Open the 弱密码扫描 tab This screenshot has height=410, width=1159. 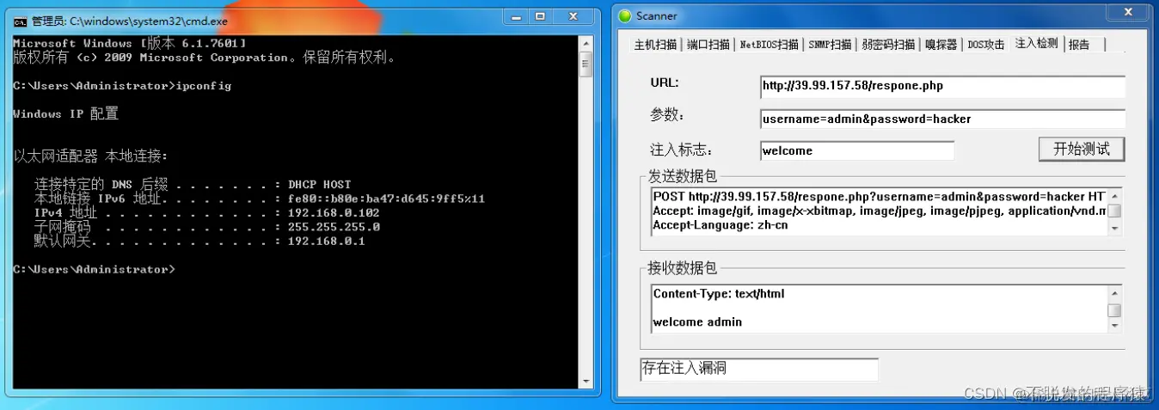889,45
